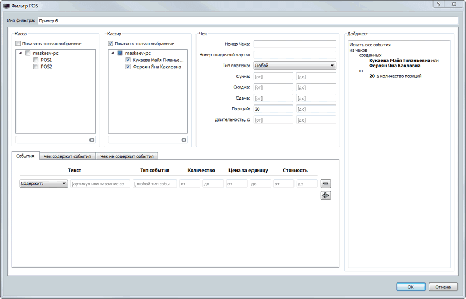Clear the search field under Касса list
Image resolution: width=466 pixels, height=299 pixels.
(x=92, y=140)
